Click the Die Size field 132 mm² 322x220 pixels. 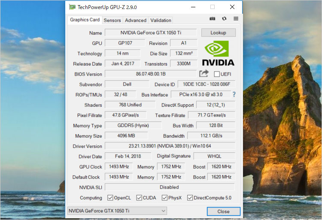(184, 53)
